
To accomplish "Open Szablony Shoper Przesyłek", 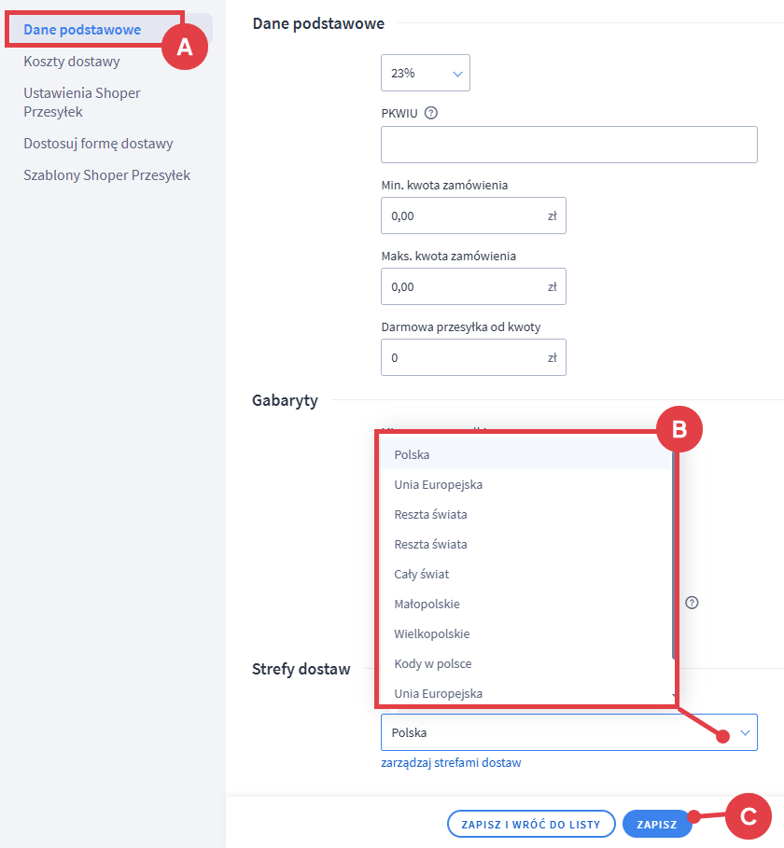I will click(106, 175).
